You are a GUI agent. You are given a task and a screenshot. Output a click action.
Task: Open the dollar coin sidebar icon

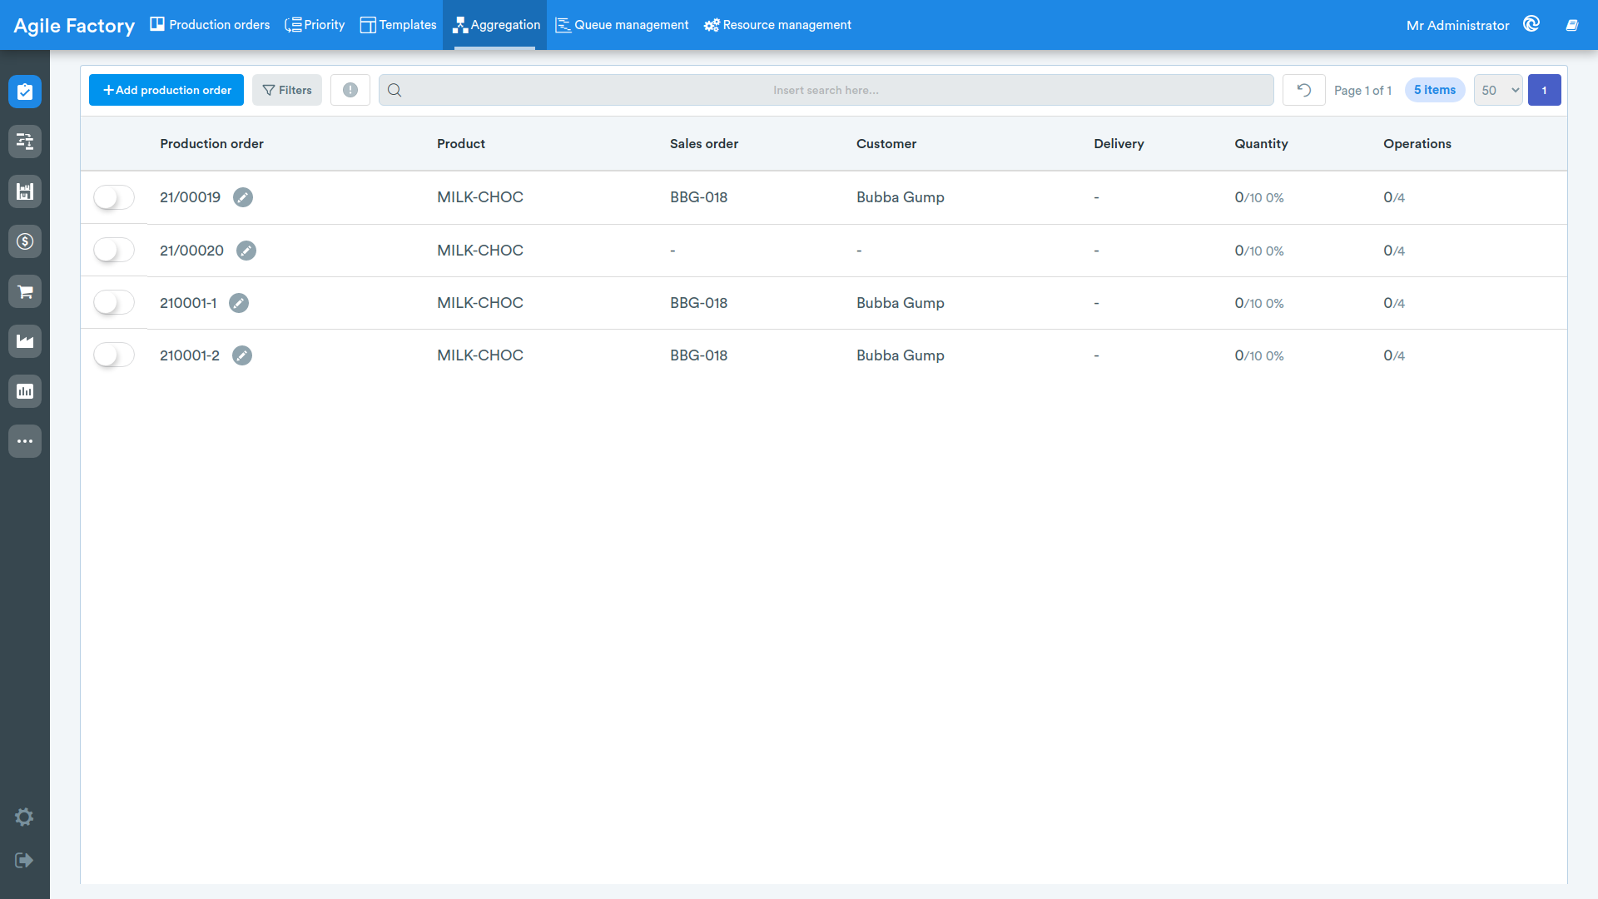coord(25,241)
